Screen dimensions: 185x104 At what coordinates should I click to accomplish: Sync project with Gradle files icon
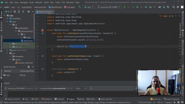coord(160,7)
